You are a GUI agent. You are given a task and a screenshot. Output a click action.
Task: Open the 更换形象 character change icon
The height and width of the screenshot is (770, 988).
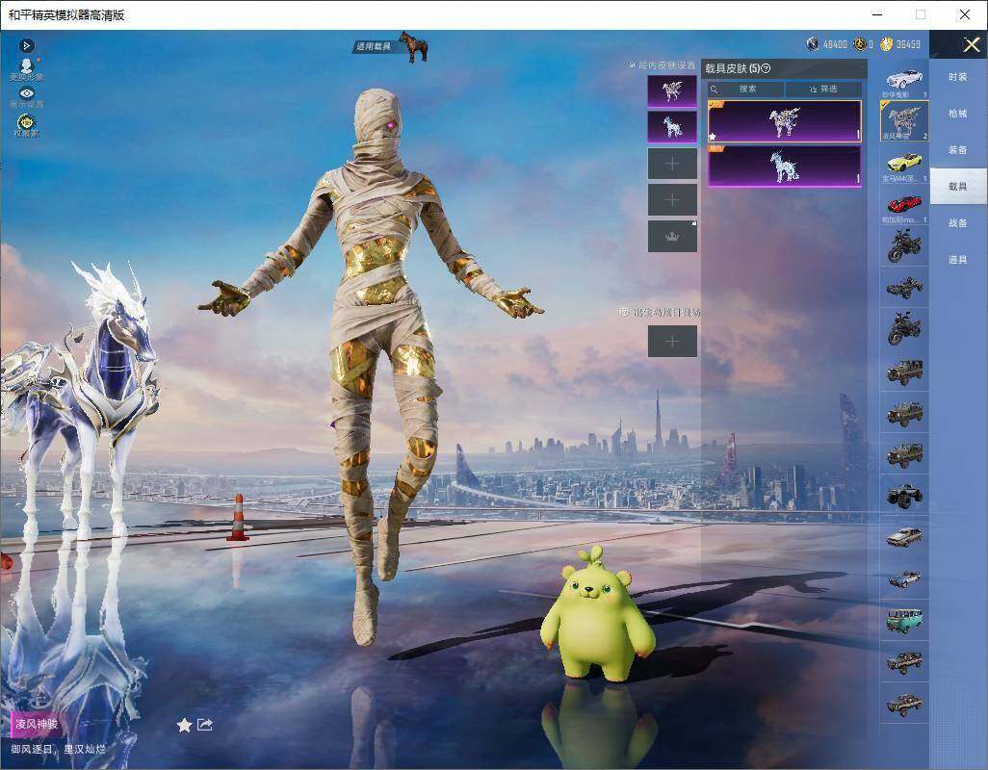point(26,69)
